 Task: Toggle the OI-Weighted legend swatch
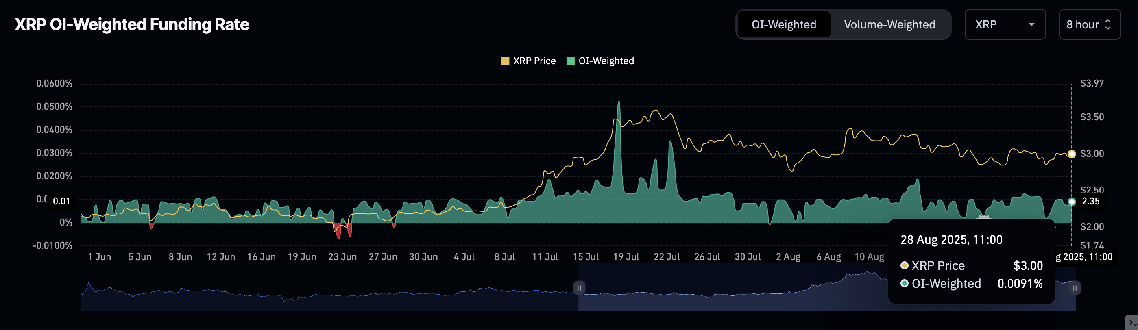[x=570, y=61]
